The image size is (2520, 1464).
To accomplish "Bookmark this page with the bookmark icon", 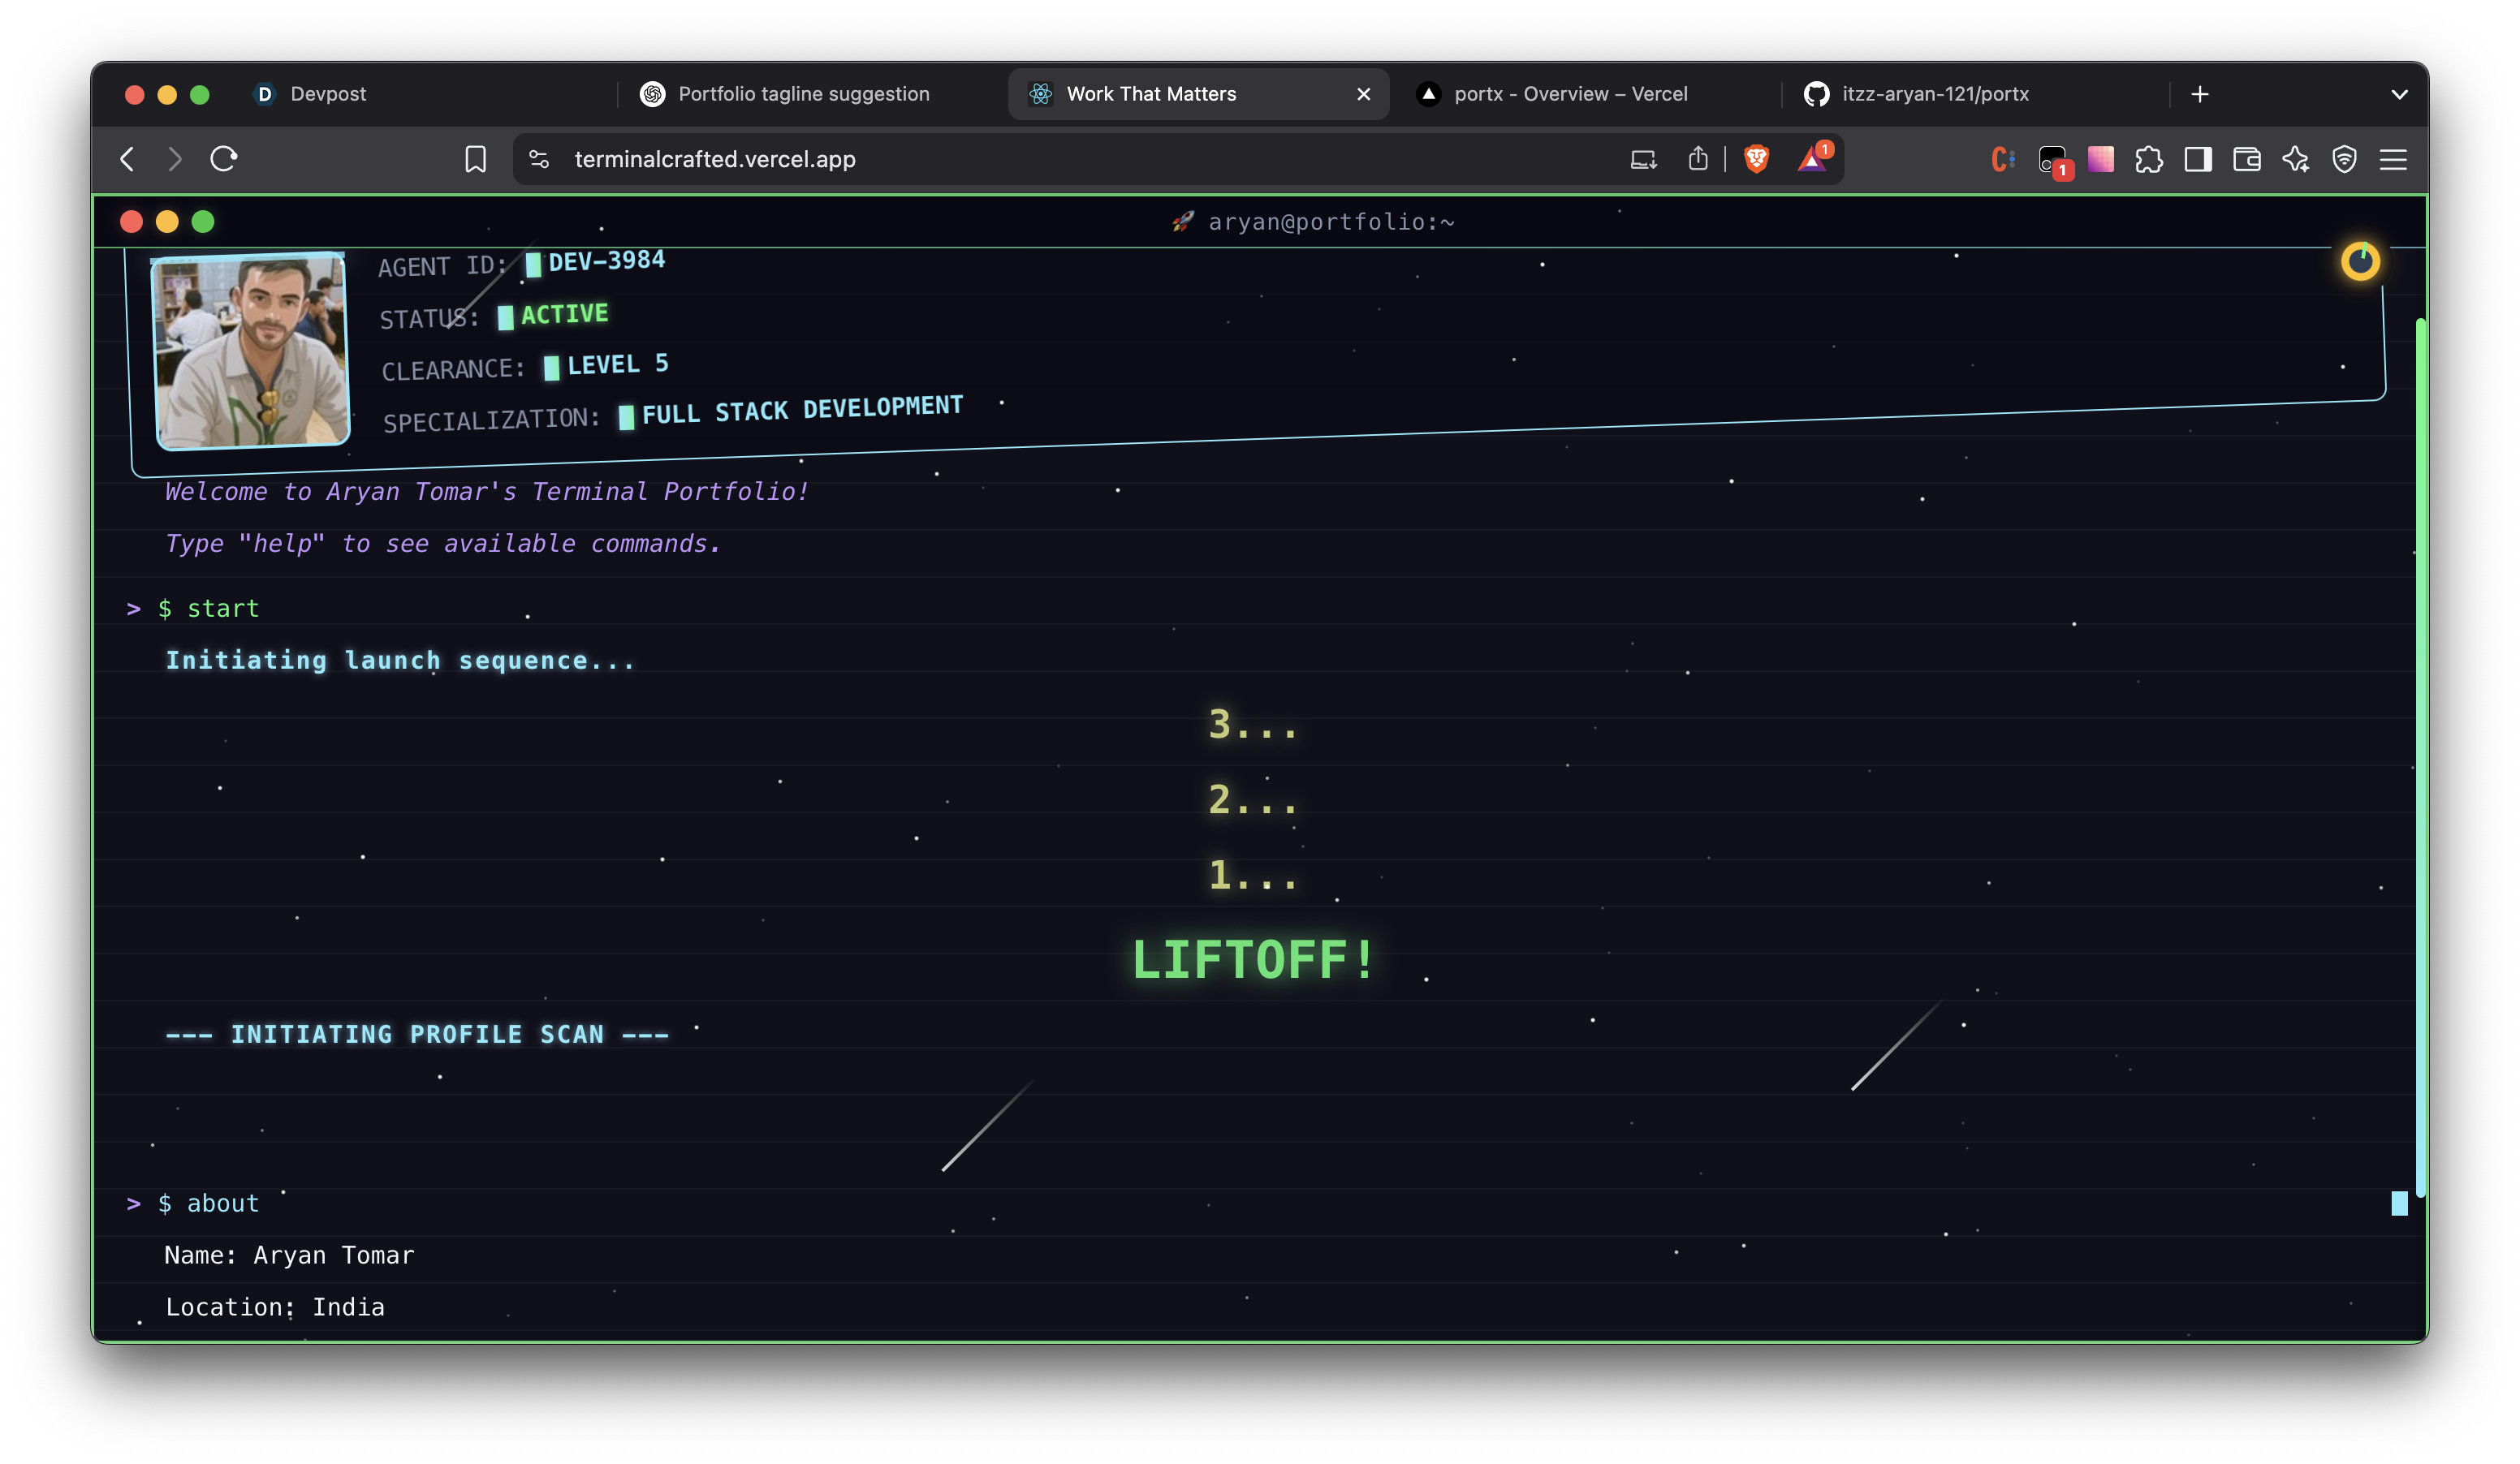I will click(475, 159).
